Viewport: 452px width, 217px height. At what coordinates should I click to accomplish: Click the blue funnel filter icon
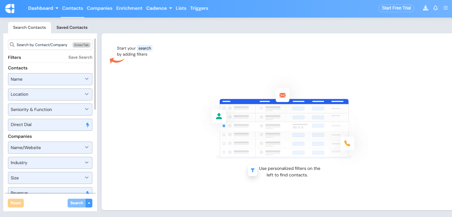tap(253, 170)
